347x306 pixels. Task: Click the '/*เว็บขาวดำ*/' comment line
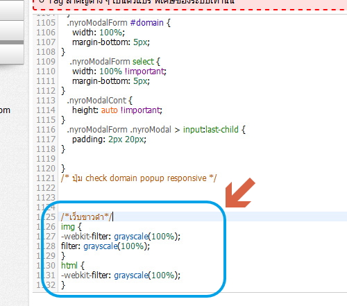pyautogui.click(x=87, y=217)
